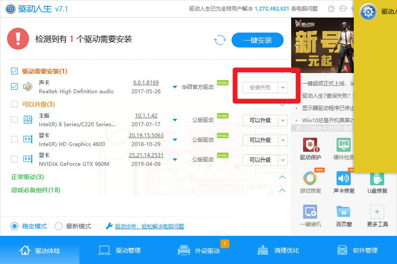Click 正常驱动(3) section label
This screenshot has width=397, height=264.
tap(27, 177)
